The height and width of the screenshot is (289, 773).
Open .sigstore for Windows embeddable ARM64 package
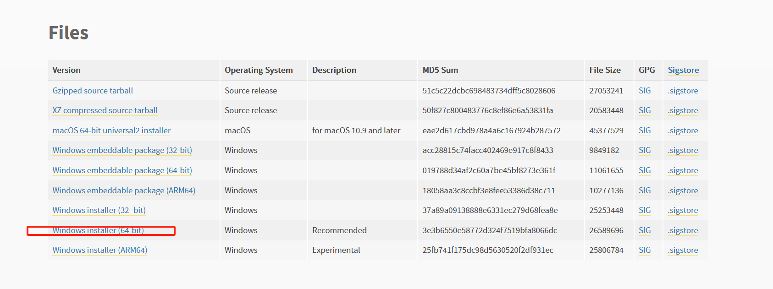(683, 191)
